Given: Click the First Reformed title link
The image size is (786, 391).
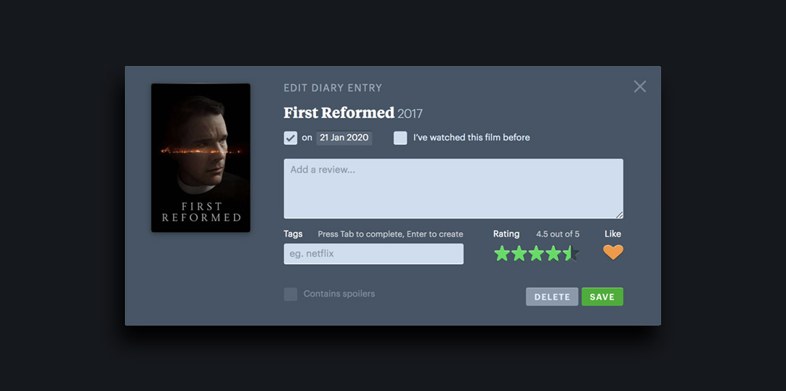Looking at the screenshot, I should click(339, 113).
